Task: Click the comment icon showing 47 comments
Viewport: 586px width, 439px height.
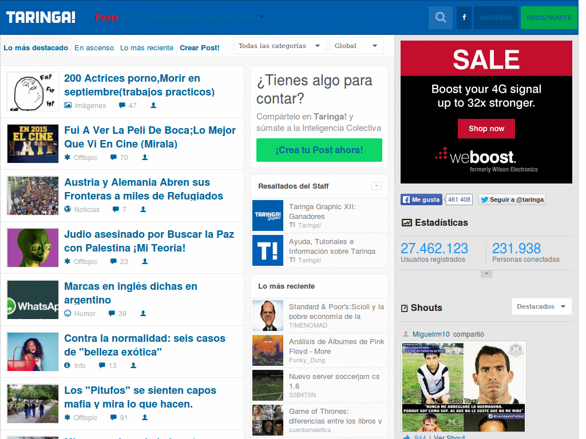Action: tap(125, 105)
